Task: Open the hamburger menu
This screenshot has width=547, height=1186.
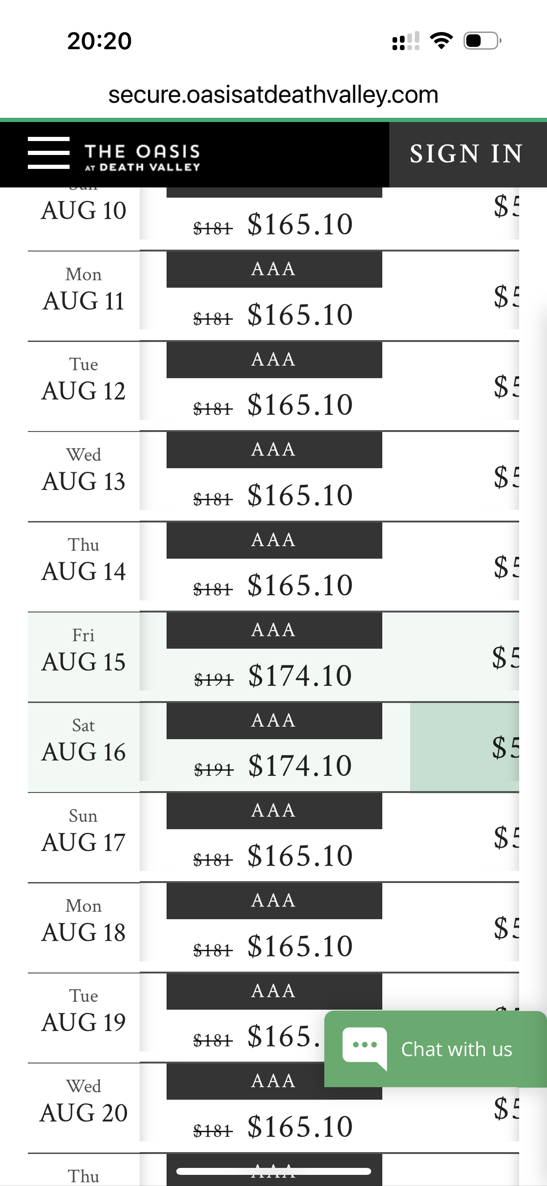Action: [x=49, y=153]
